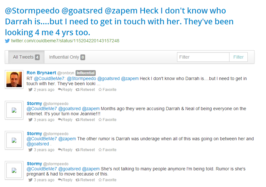Click the @Stormpeedo mention in the headline
The width and height of the screenshot is (266, 187).
click(x=32, y=11)
